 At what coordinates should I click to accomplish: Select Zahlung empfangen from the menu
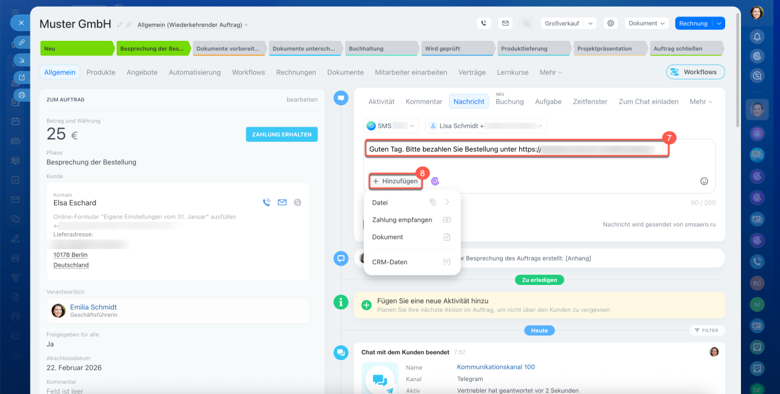402,220
